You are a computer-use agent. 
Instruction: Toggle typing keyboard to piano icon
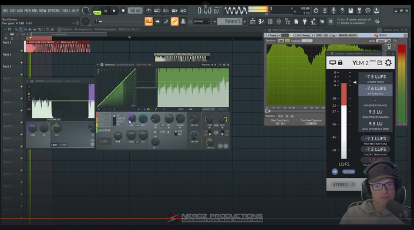click(149, 21)
